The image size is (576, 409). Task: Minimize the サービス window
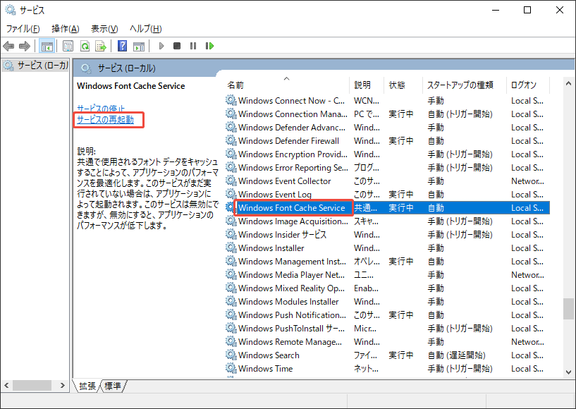(496, 10)
